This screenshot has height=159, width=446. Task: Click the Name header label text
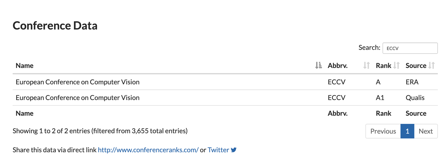(25, 65)
